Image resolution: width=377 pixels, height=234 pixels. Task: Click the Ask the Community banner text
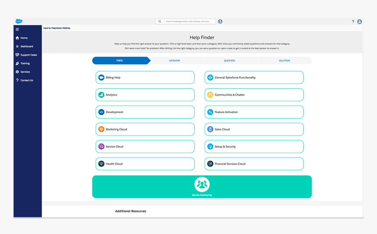[x=202, y=195]
